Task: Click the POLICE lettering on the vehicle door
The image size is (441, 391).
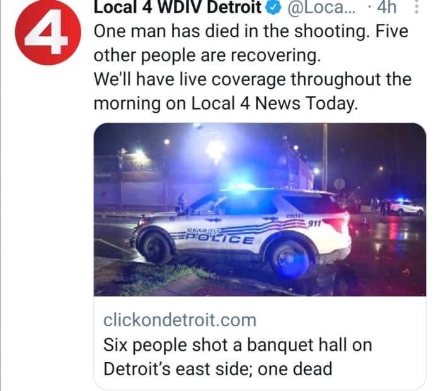Action: coord(219,239)
